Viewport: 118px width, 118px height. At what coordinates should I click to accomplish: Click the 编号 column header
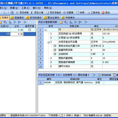click(x=49, y=79)
